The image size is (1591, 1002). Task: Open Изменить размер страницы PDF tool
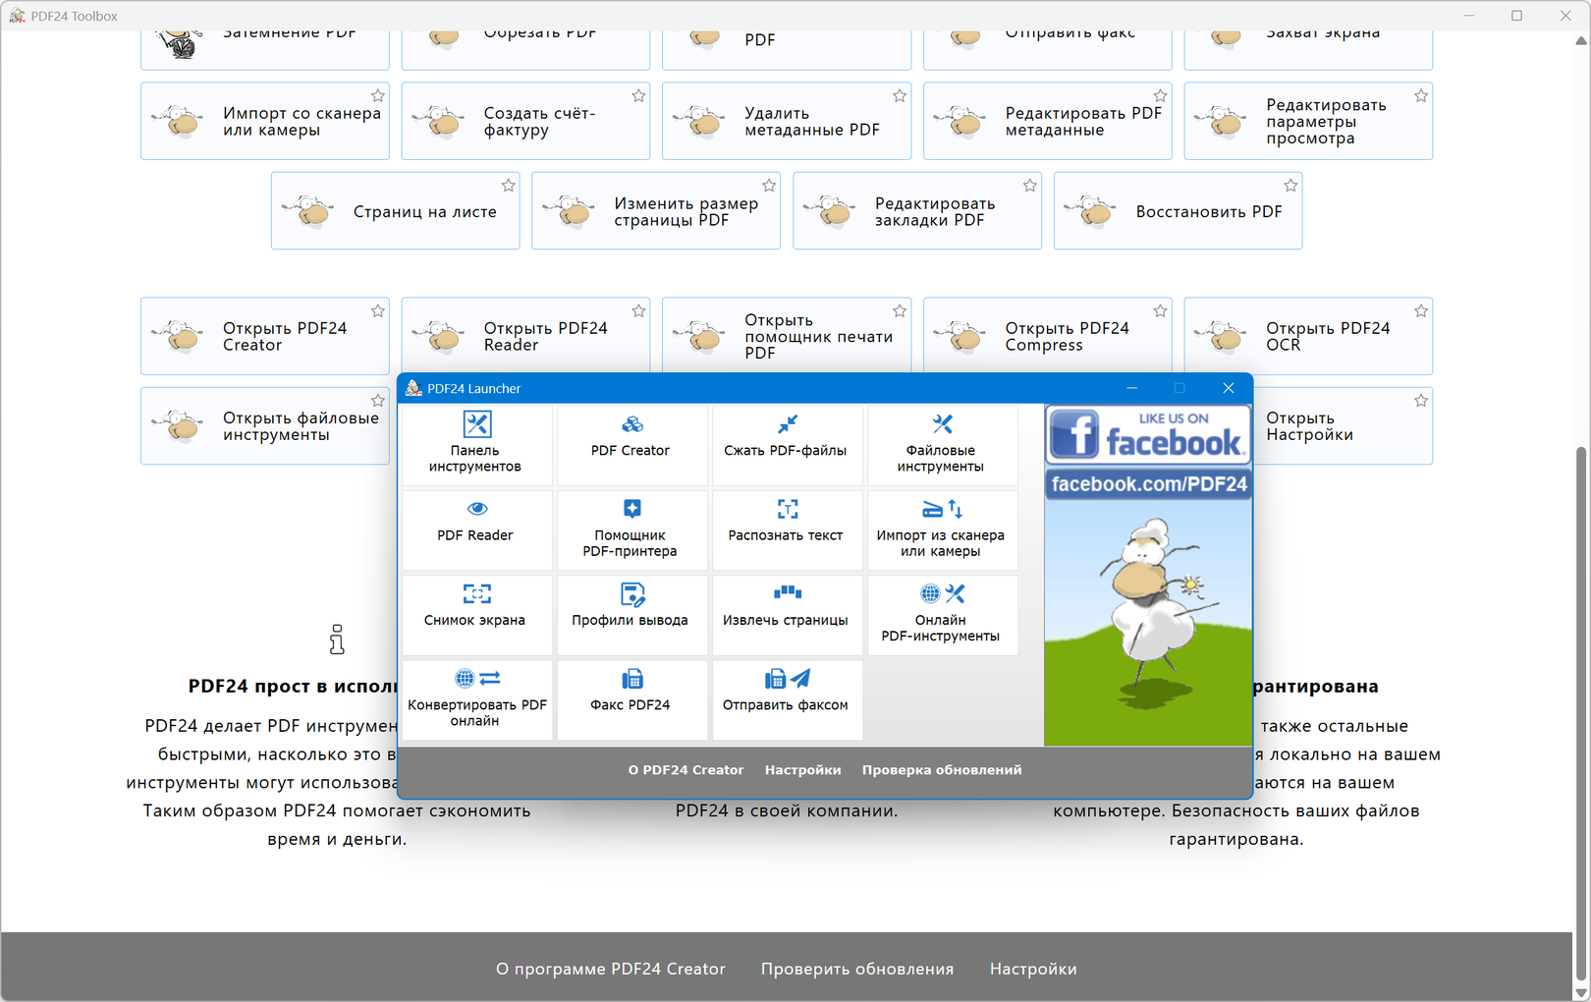[655, 211]
